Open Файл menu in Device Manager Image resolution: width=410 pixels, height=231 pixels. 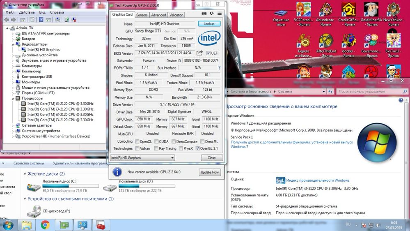pyautogui.click(x=10, y=12)
